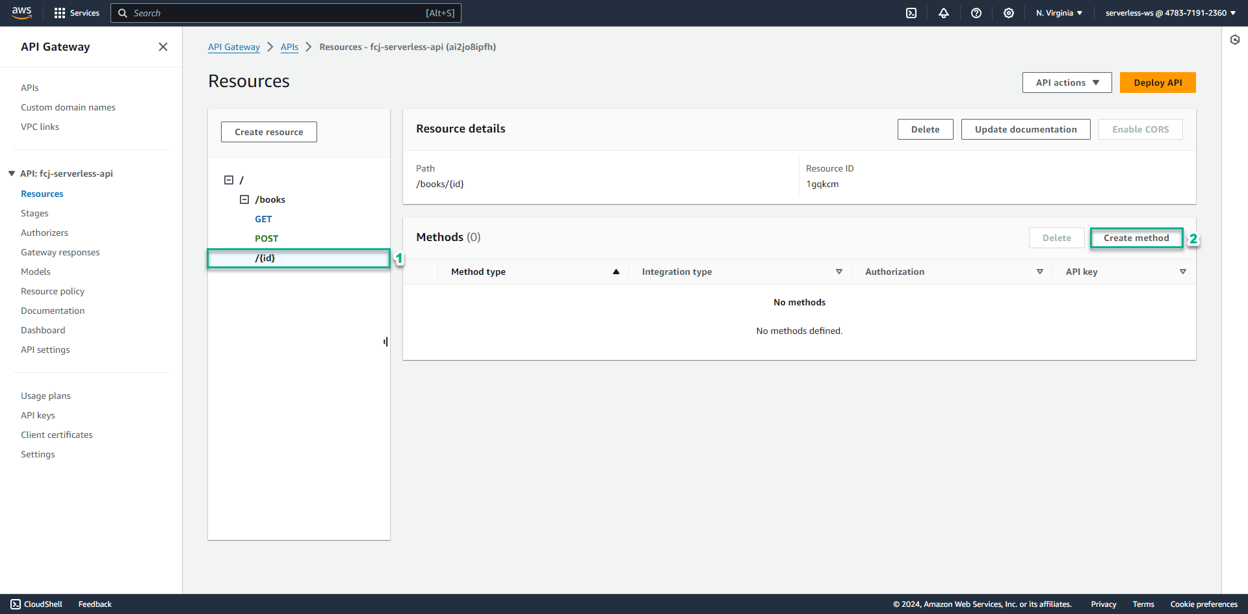Sort by Integration type column
Image resolution: width=1248 pixels, height=614 pixels.
[x=839, y=272]
